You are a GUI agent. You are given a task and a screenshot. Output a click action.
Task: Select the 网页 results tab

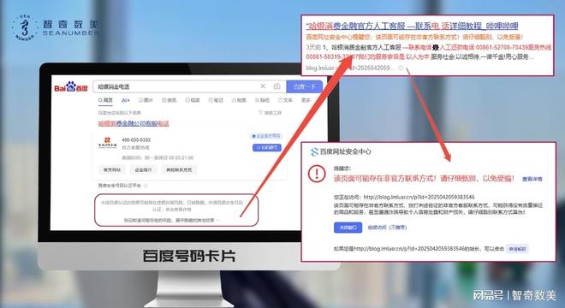pyautogui.click(x=105, y=100)
